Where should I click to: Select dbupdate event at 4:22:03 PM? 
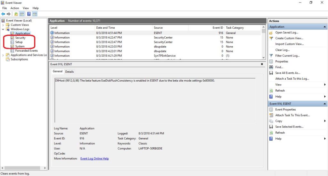[x=155, y=47]
